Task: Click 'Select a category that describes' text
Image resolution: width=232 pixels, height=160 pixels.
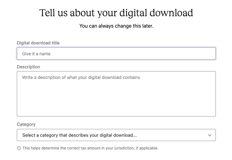Action: [x=58, y=135]
